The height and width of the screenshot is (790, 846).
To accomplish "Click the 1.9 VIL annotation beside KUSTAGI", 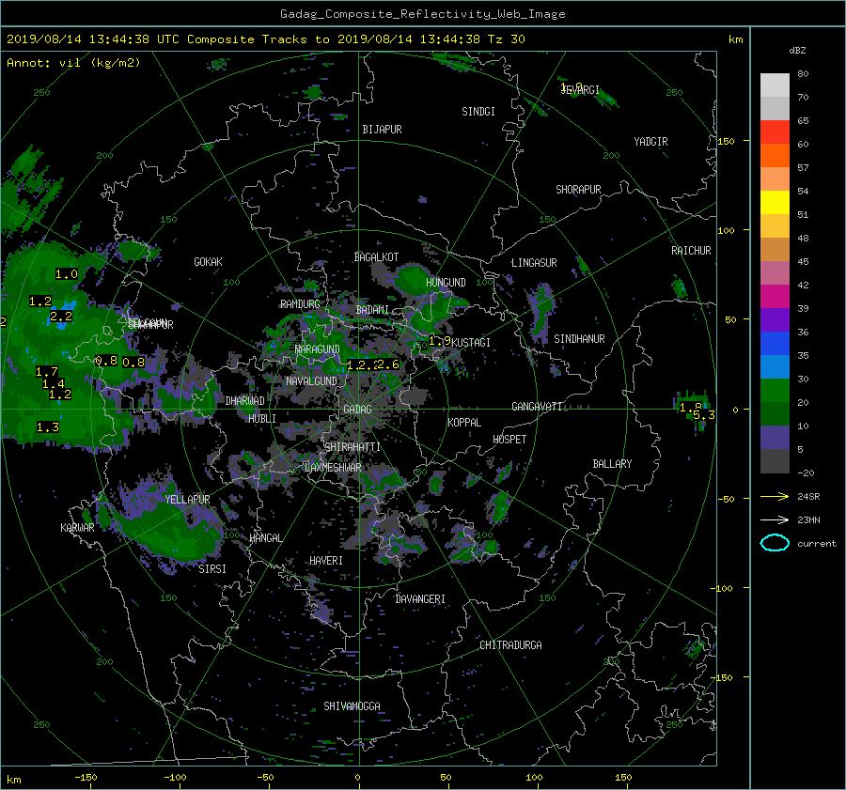I will point(440,341).
